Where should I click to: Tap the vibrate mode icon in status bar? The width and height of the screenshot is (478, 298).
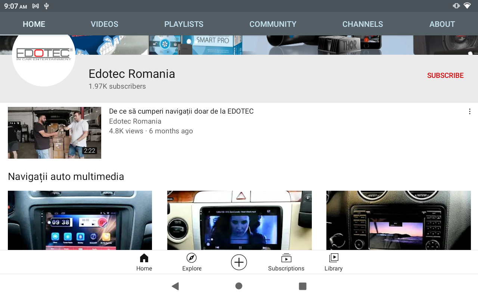456,6
